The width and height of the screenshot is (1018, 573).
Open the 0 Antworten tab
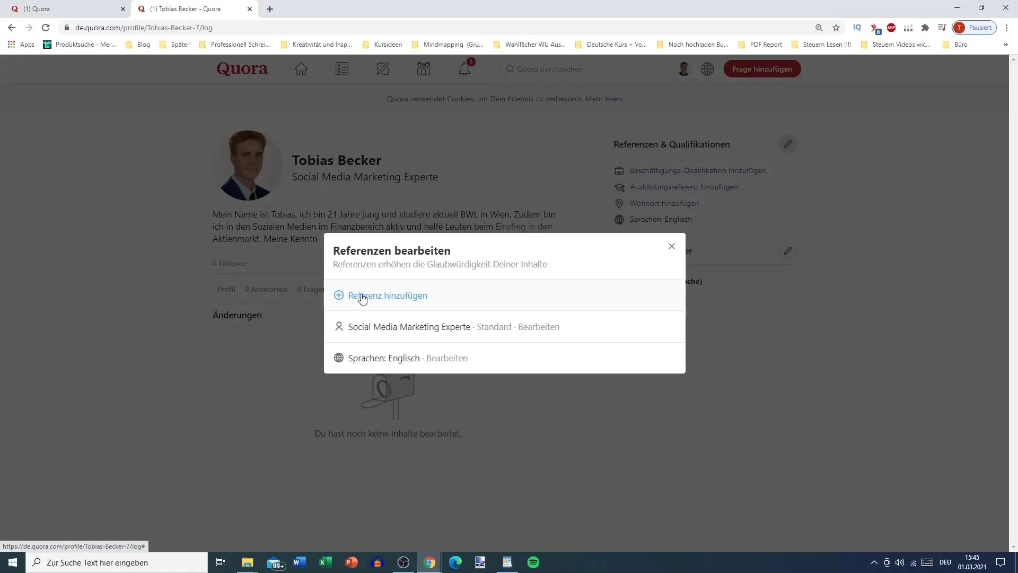click(266, 289)
